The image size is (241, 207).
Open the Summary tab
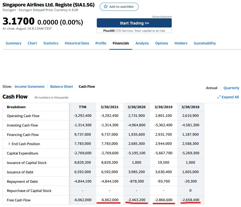pos(13,43)
